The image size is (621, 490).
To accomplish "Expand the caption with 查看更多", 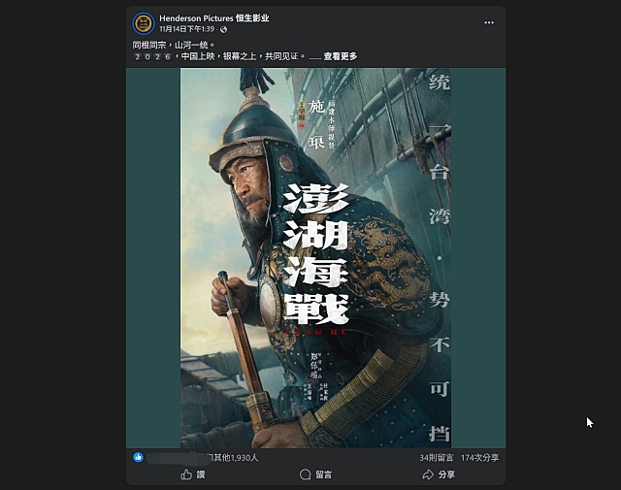I will (341, 56).
